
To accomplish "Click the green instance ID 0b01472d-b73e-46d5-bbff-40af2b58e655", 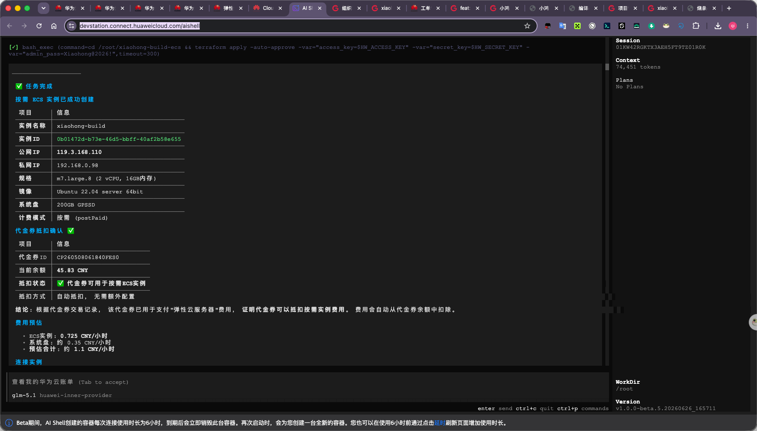I will (119, 139).
